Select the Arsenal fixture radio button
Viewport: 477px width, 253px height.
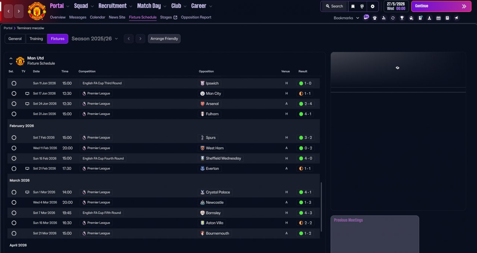coord(14,104)
